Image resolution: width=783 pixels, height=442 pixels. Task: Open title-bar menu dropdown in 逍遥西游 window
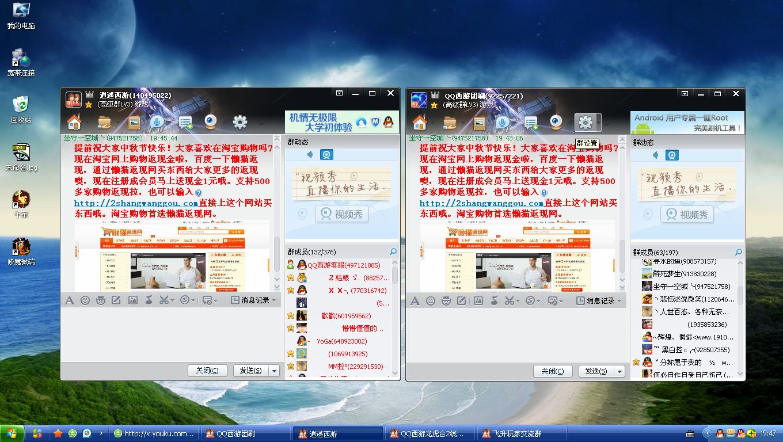pos(340,93)
